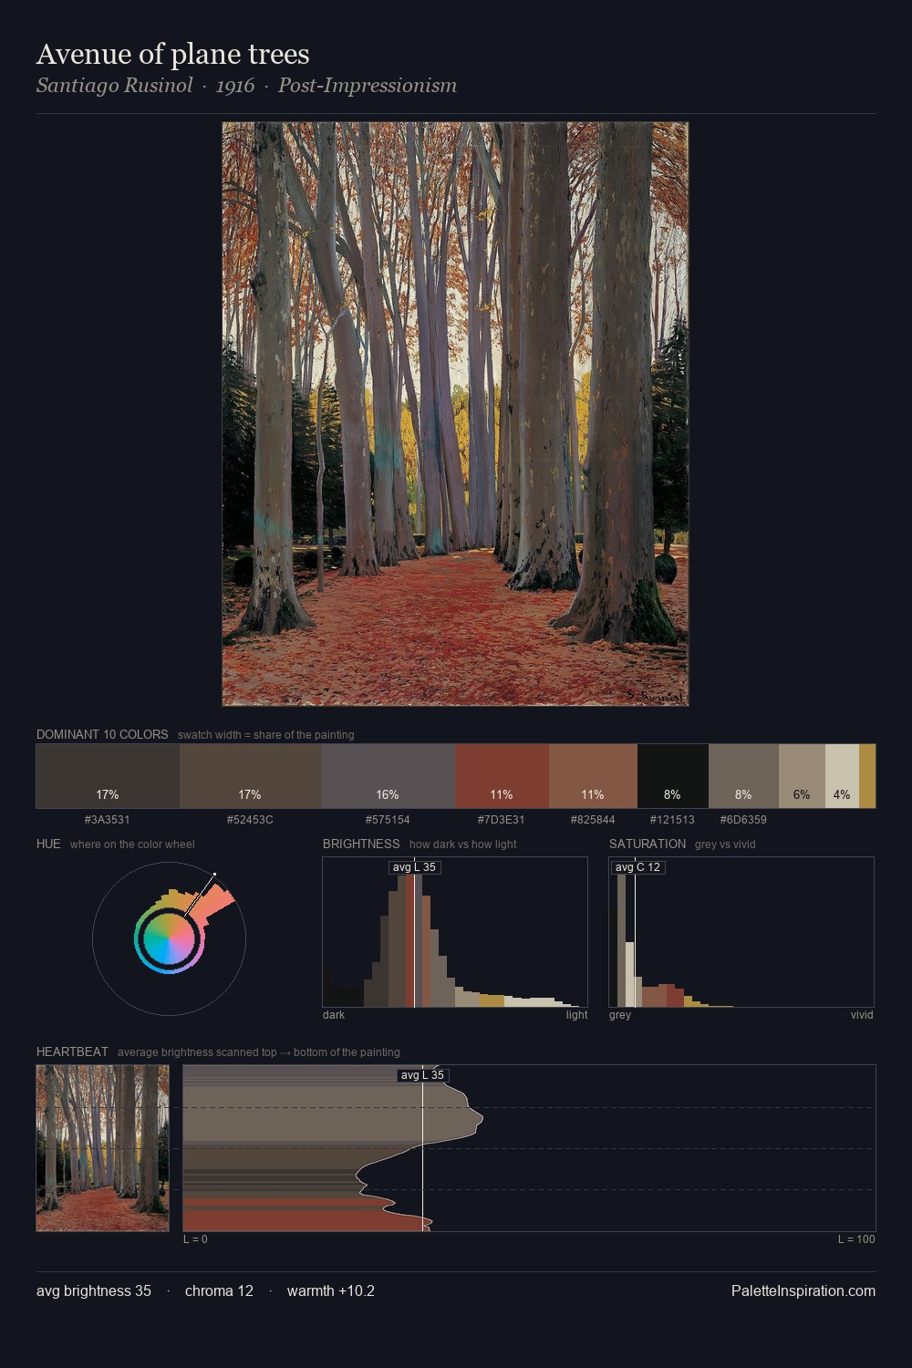
Task: Click the year '1916'
Action: pyautogui.click(x=235, y=86)
